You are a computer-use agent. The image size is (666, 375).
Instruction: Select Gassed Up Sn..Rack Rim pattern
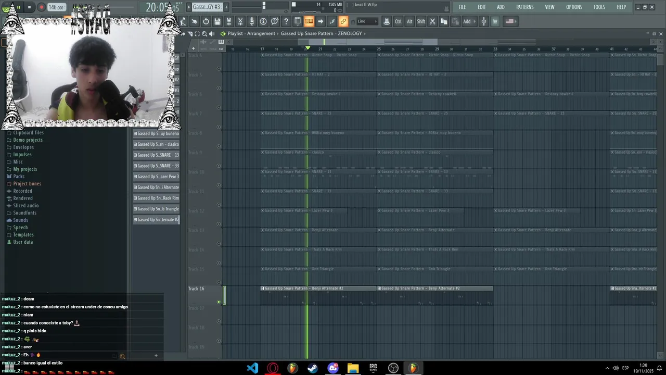tap(156, 198)
